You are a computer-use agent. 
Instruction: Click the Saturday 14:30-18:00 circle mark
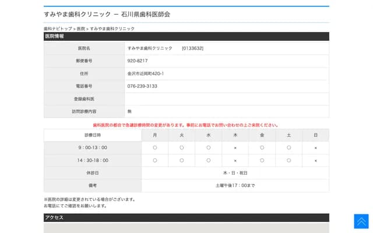click(288, 160)
